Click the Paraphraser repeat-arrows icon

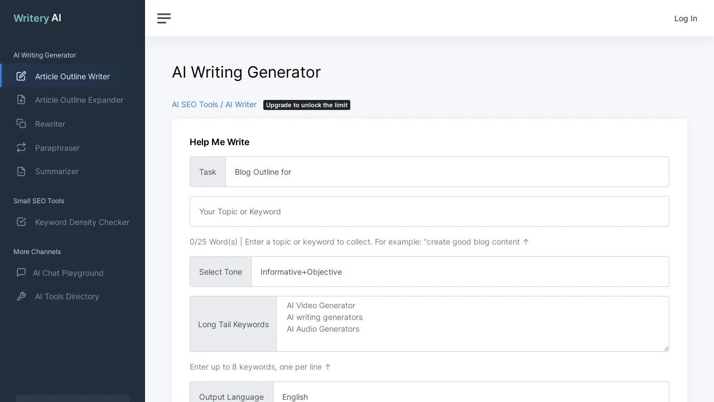[x=21, y=147]
